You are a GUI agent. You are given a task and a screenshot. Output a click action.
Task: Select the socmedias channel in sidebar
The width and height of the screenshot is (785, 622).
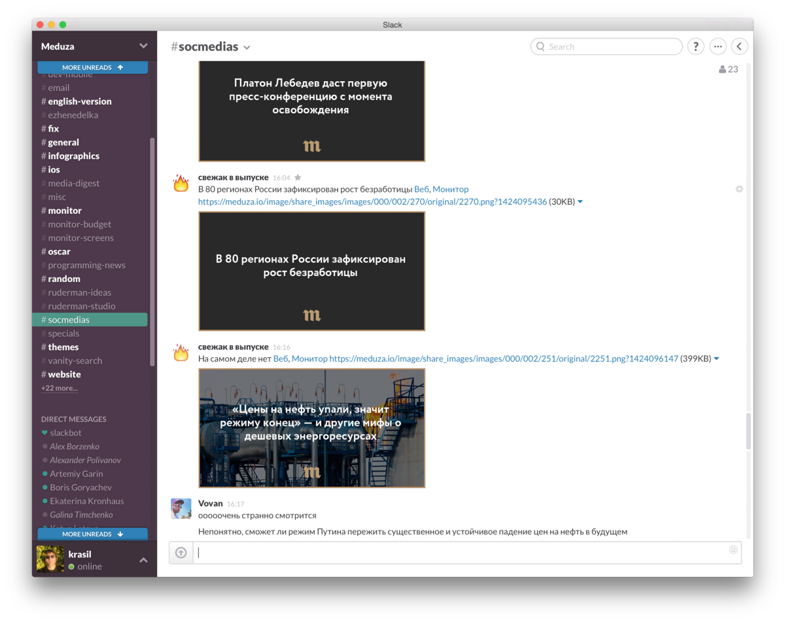click(90, 320)
